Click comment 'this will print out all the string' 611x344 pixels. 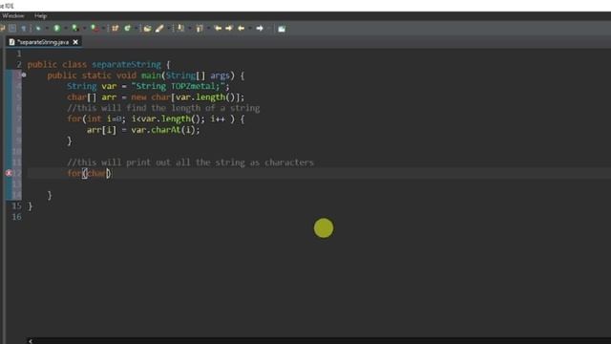tap(190, 162)
